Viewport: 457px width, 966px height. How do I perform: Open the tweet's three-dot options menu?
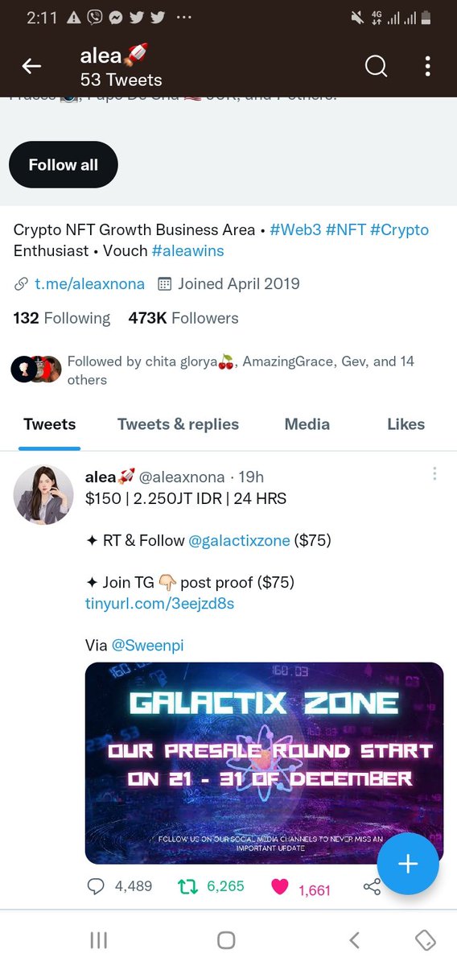coord(434,474)
